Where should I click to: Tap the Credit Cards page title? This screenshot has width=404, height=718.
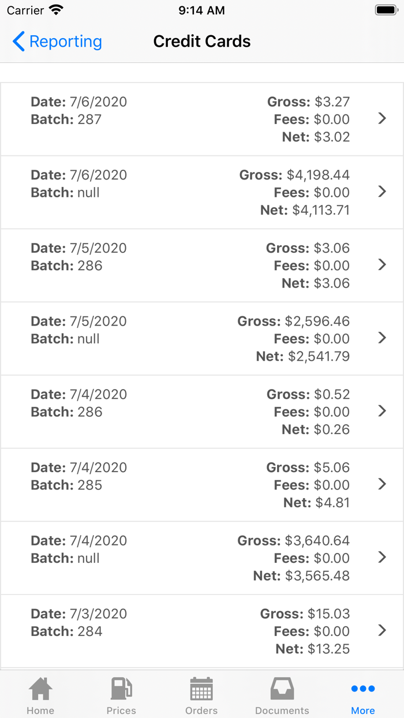click(x=202, y=42)
